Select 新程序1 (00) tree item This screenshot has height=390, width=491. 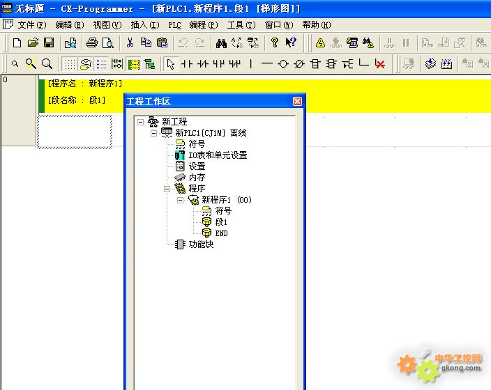(227, 200)
